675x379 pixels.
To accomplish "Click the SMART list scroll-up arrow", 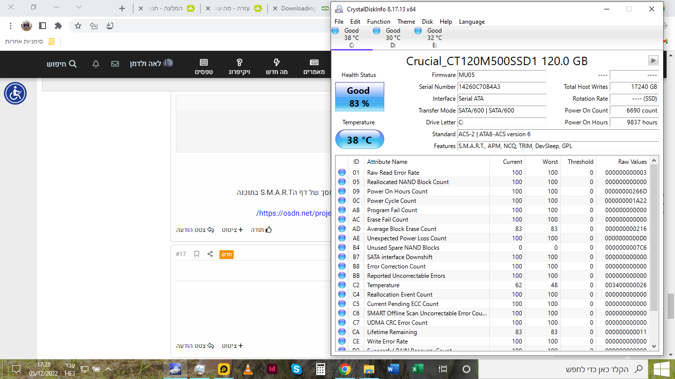I will [654, 161].
